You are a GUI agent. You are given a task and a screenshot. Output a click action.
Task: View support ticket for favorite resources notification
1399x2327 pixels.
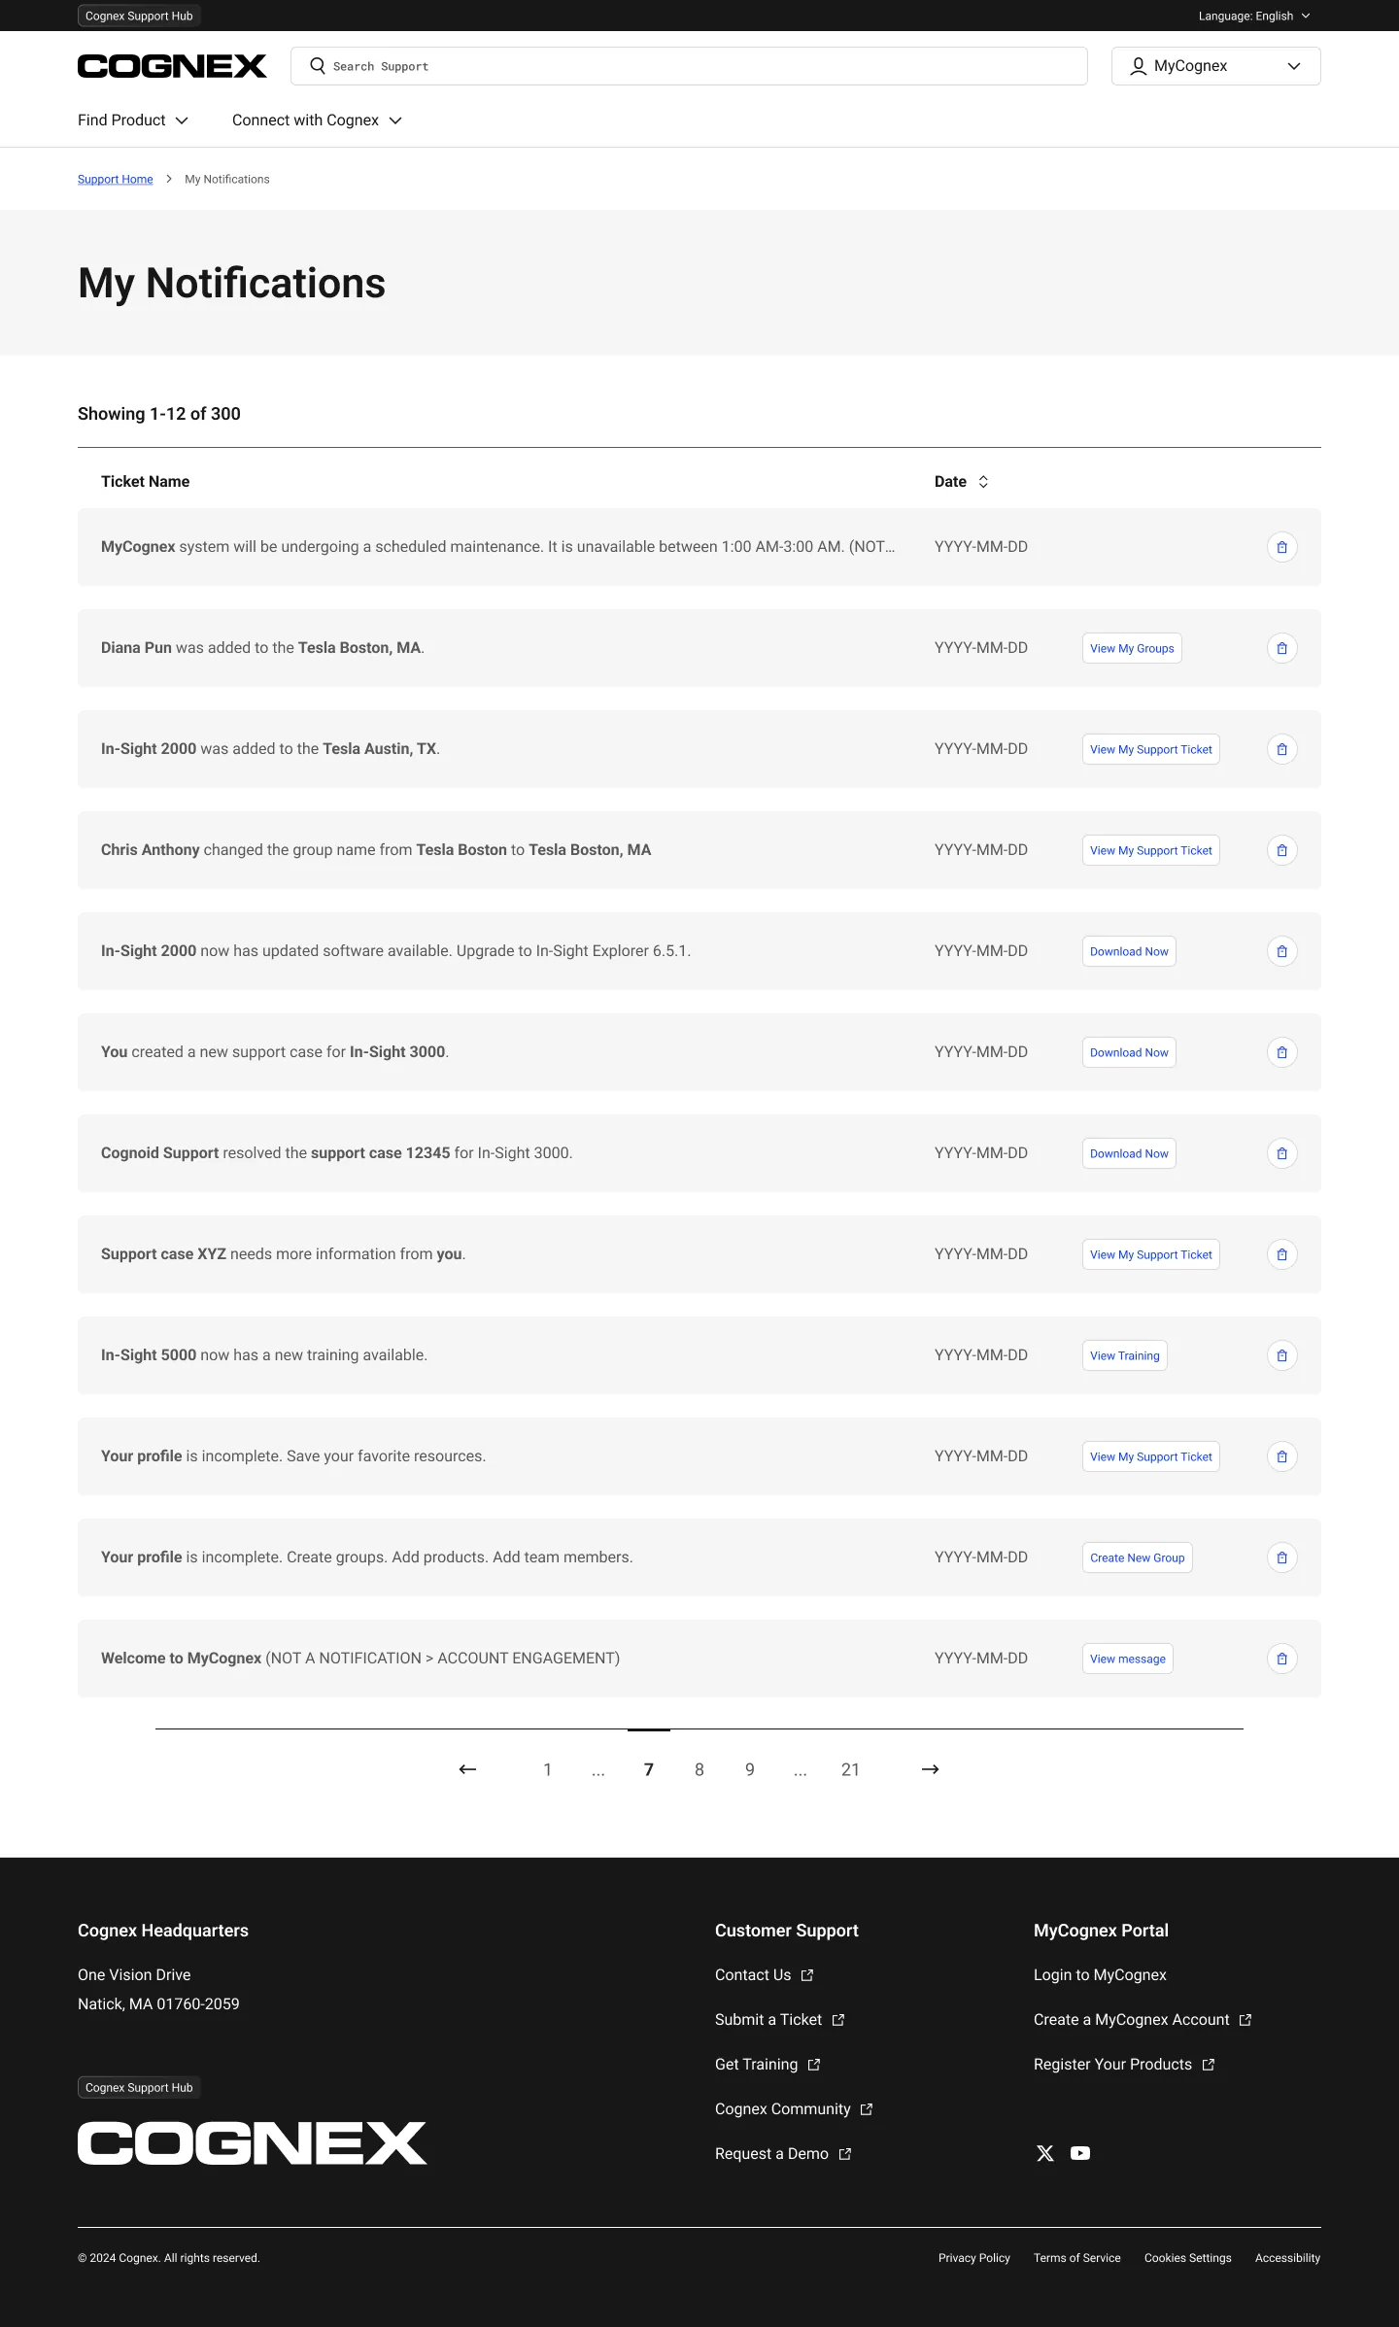[x=1151, y=1456]
